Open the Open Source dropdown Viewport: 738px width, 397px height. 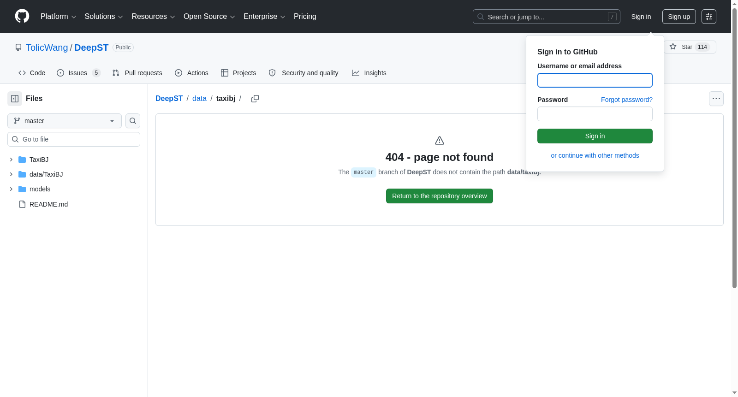point(209,17)
